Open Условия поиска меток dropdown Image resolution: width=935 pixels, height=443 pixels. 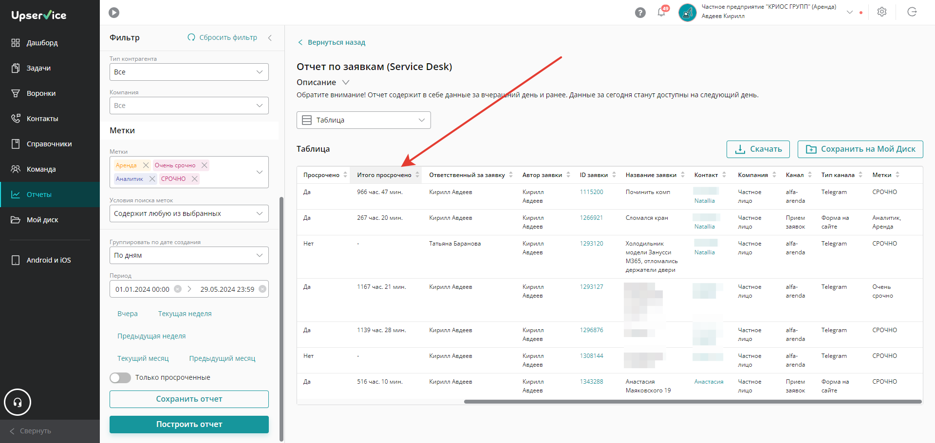tap(189, 213)
